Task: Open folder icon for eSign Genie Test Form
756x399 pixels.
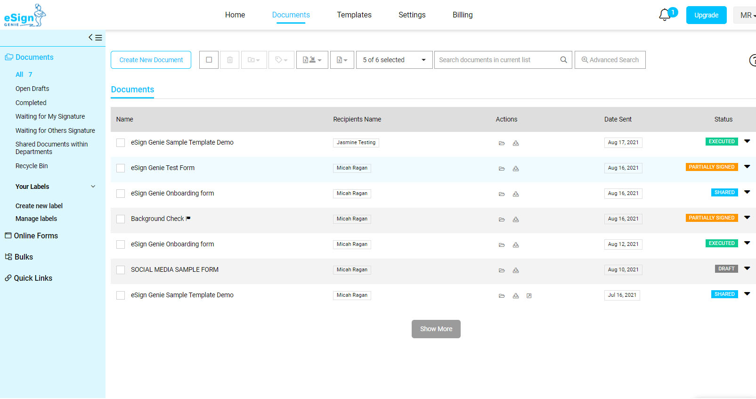Action: (x=502, y=169)
